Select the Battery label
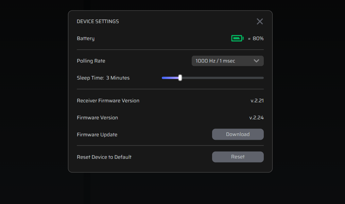 pos(86,38)
